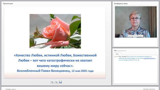The height and width of the screenshot is (90, 160).
Task: Select the phone number 8 800 555-11-28 in chat
Action: pos(134,60)
